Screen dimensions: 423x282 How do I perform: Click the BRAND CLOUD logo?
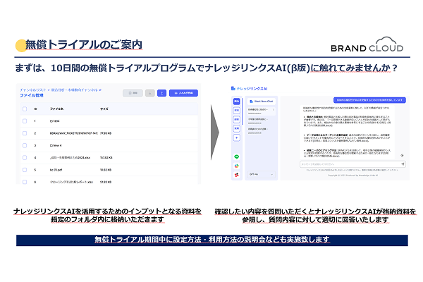[367, 44]
